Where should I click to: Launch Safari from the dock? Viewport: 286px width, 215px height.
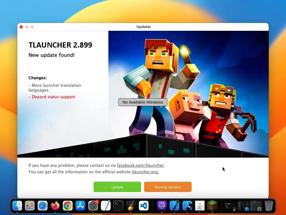(x=42, y=206)
